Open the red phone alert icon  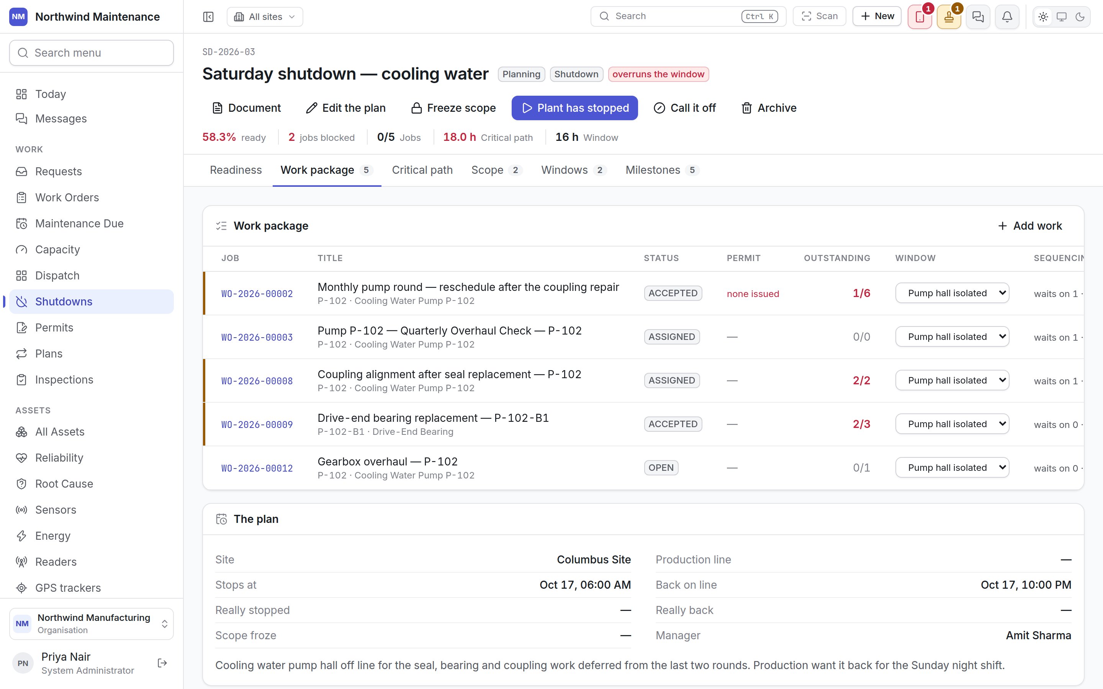[x=920, y=17]
